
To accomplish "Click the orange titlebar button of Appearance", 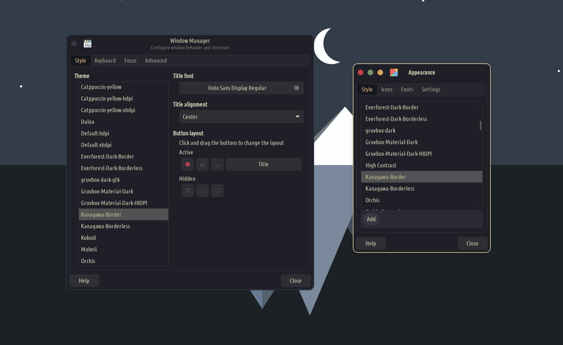I will 380,72.
